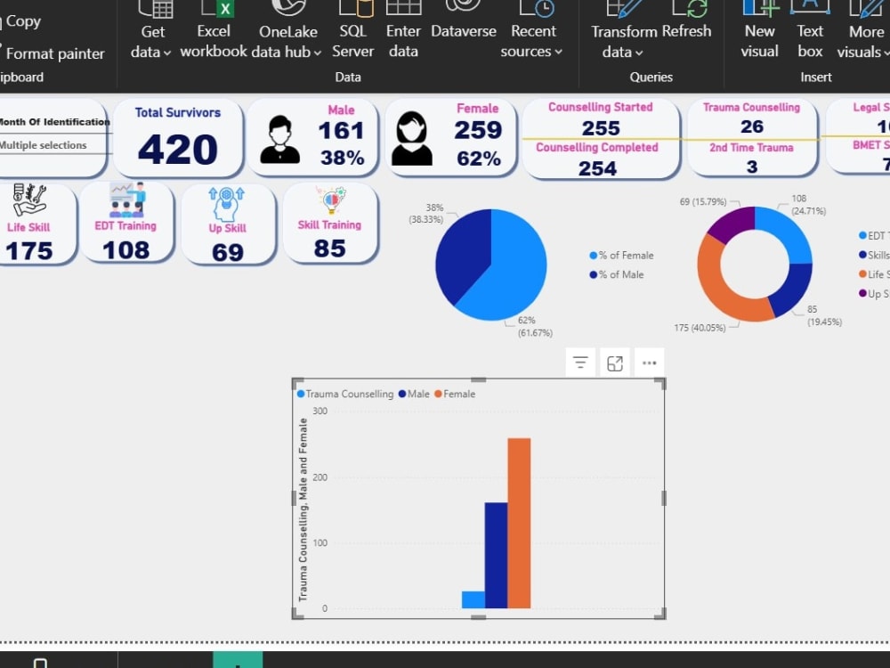This screenshot has width=890, height=668.
Task: Click the Copy command
Action: (x=20, y=21)
